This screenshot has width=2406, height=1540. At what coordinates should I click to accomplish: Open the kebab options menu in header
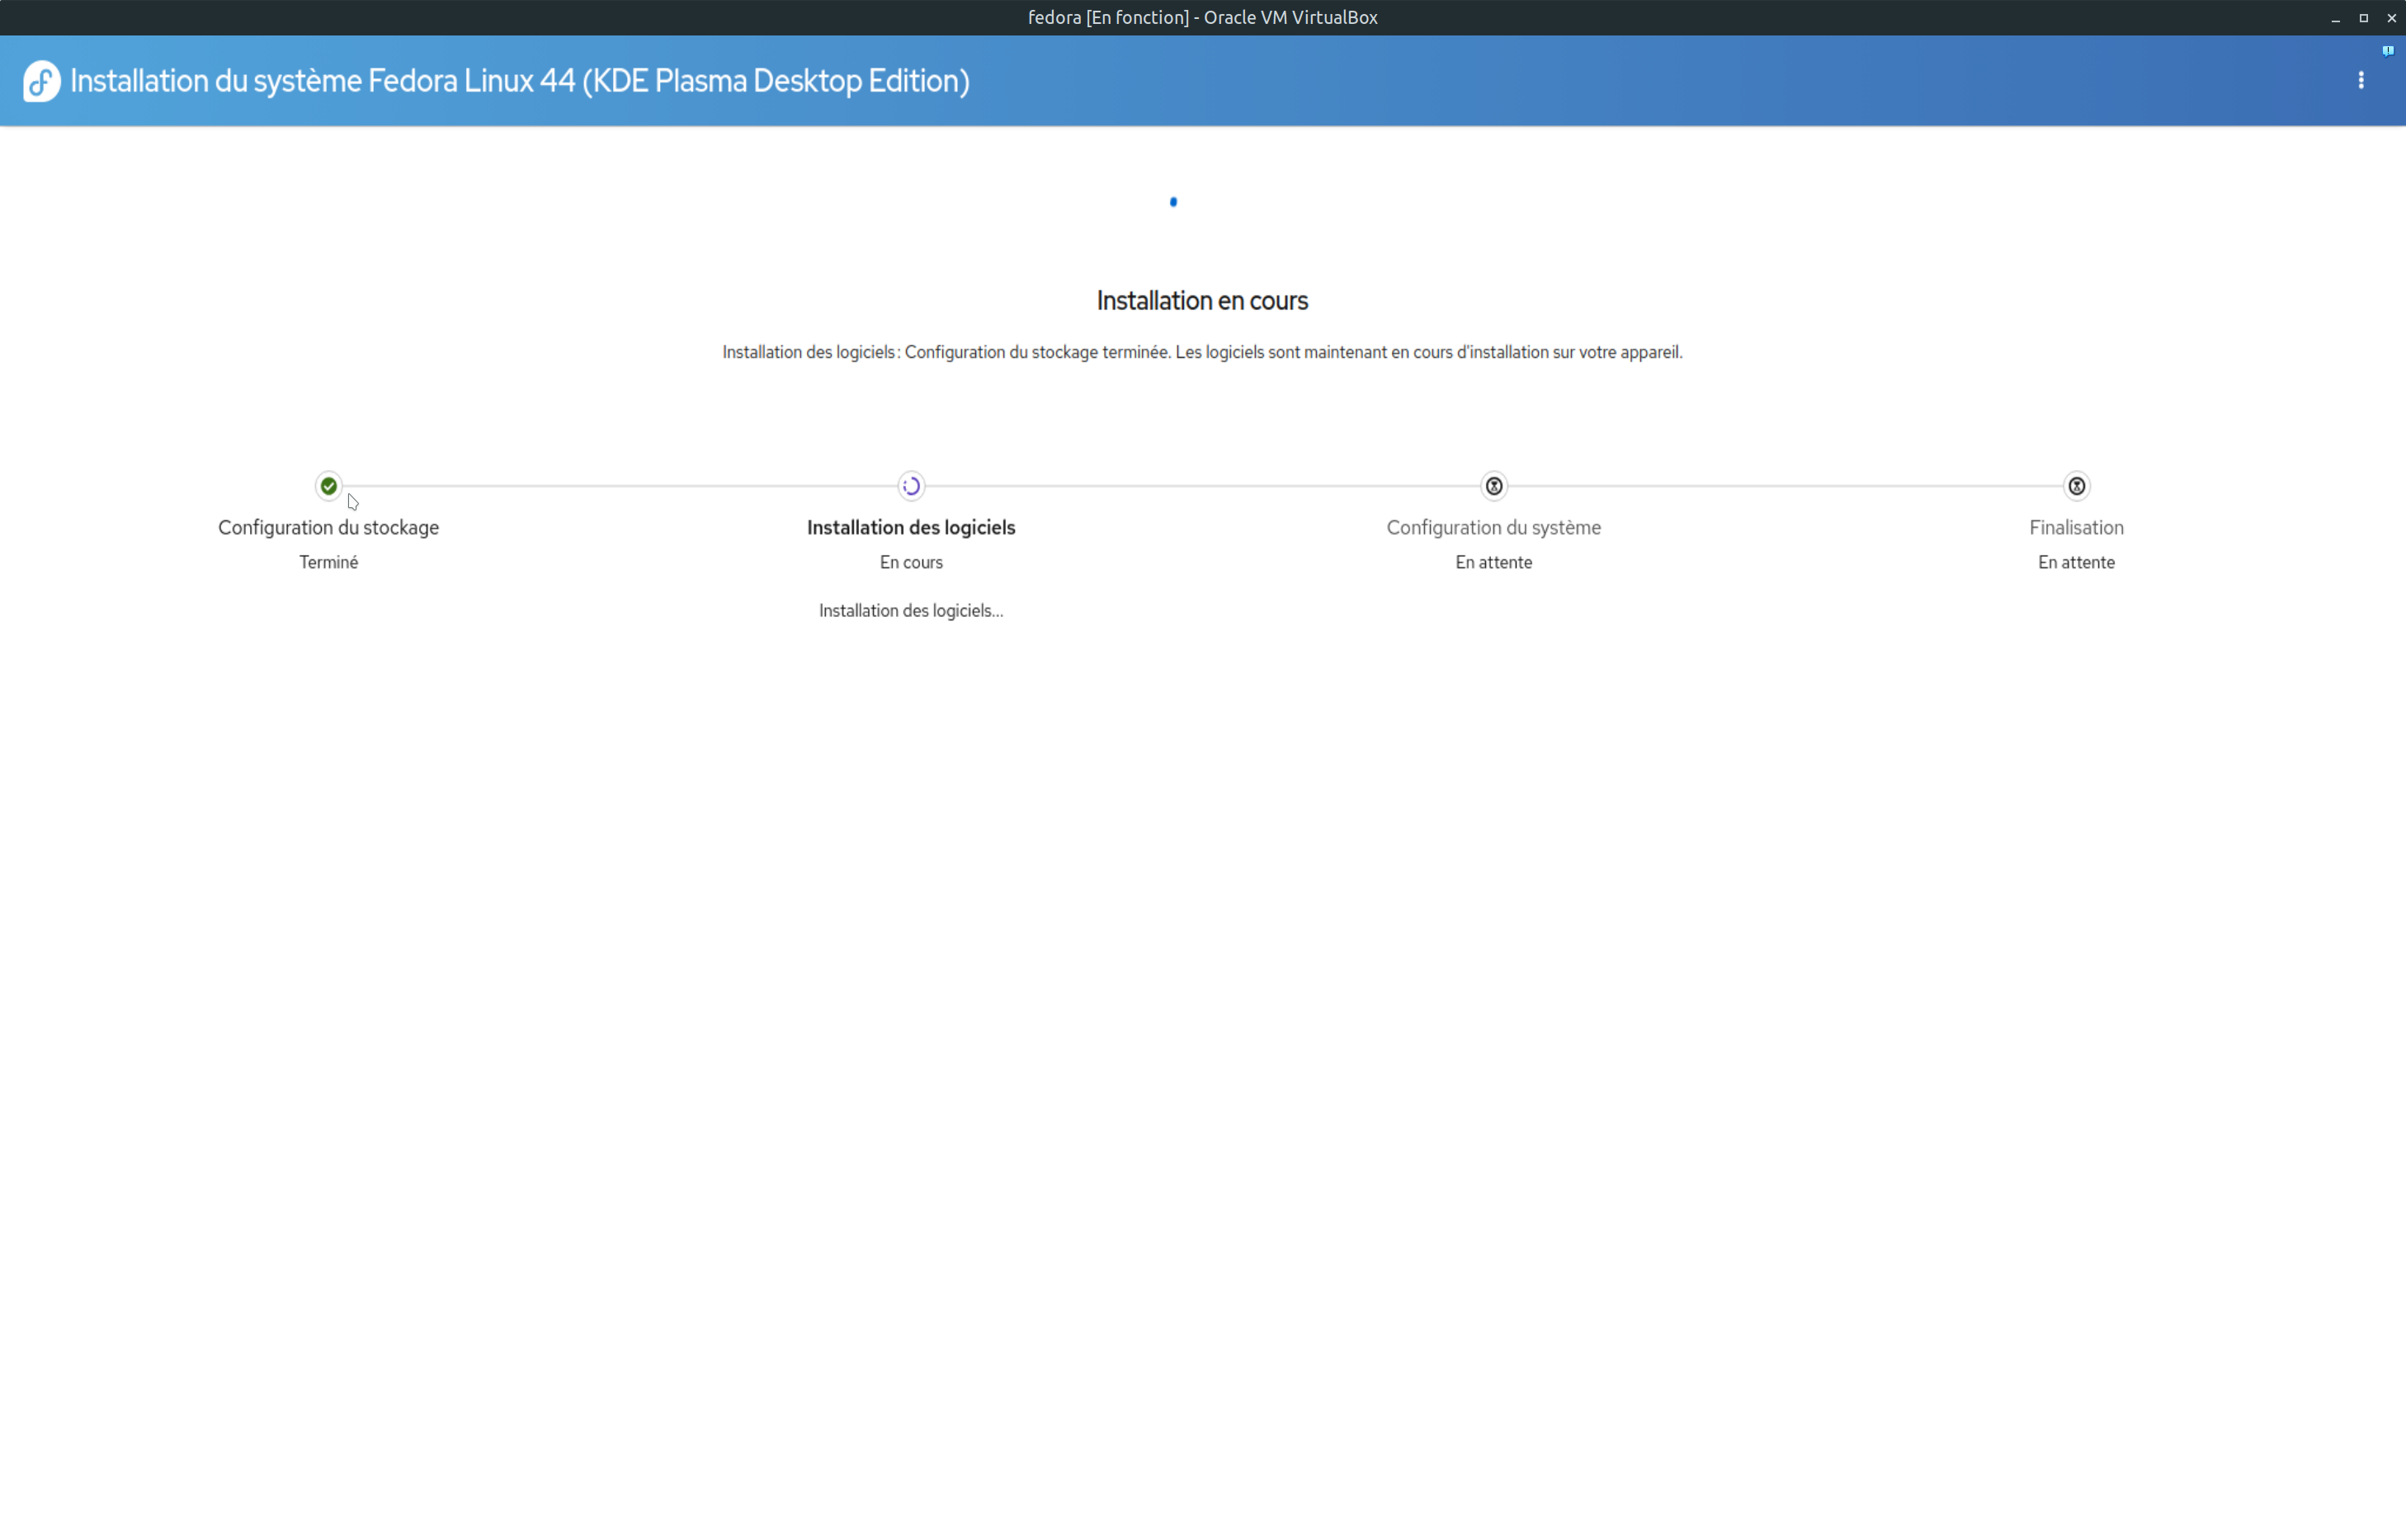(x=2361, y=80)
